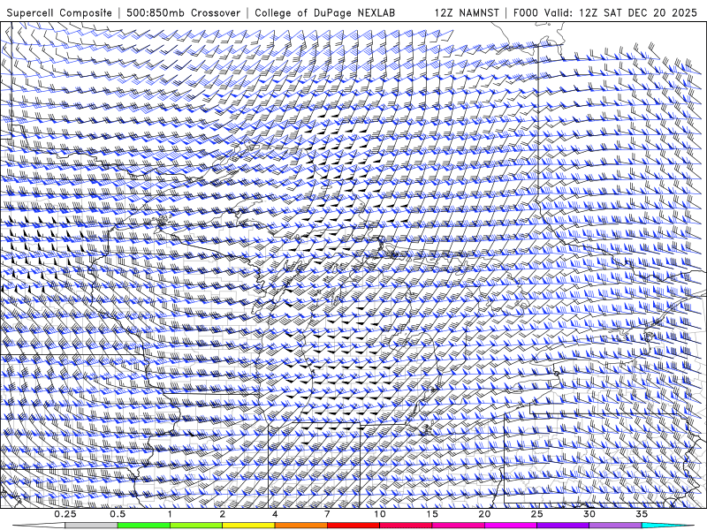This screenshot has height=530, width=707.
Task: Select the orange 4–7 colorbar segment
Action: 300,526
